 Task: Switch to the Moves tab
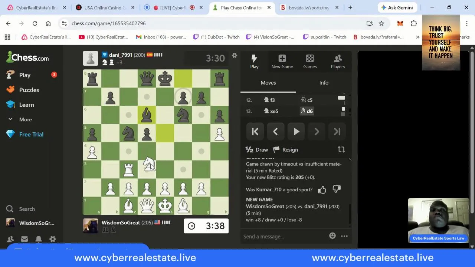tap(268, 83)
